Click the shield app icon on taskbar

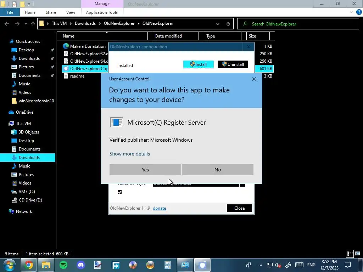point(202,265)
